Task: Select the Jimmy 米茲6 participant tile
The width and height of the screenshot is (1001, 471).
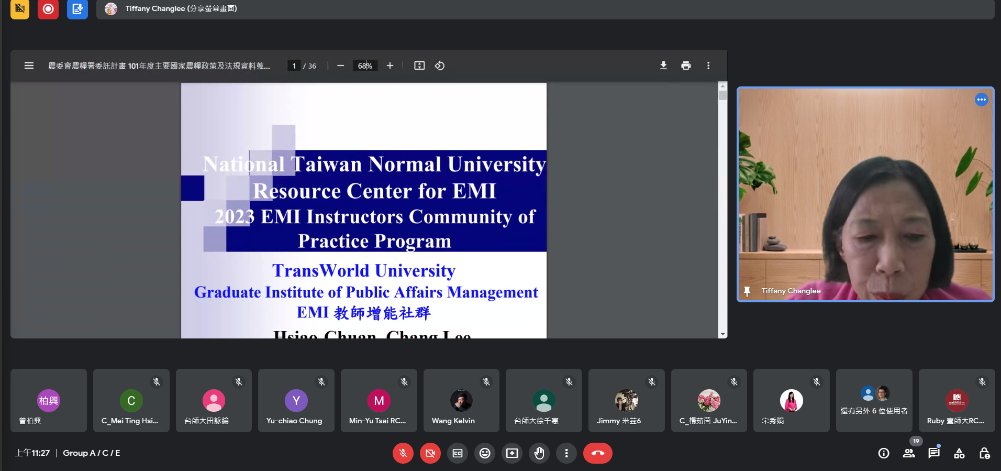Action: 627,400
